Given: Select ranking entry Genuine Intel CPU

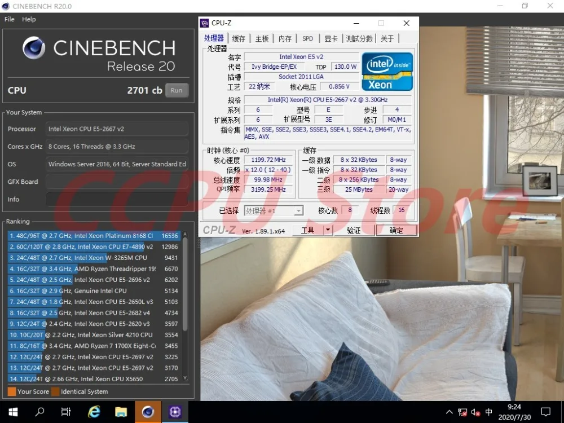Looking at the screenshot, I should point(94,291).
